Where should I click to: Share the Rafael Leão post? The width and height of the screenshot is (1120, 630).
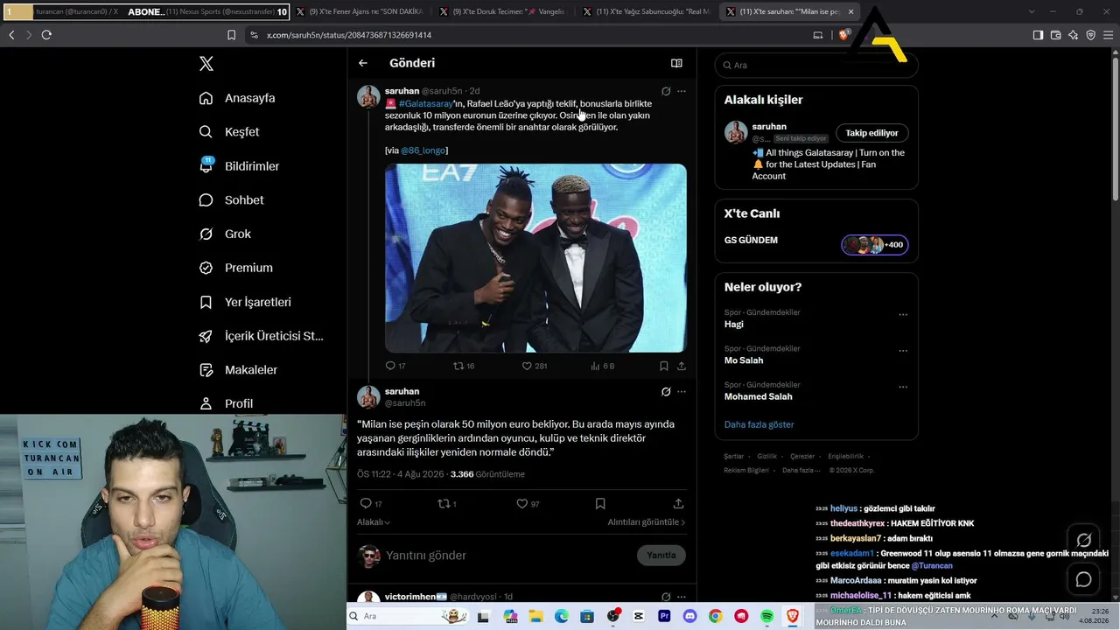pos(682,366)
